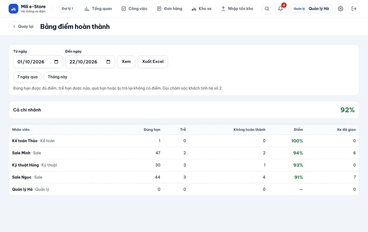Open the settings gear icon

(341, 9)
